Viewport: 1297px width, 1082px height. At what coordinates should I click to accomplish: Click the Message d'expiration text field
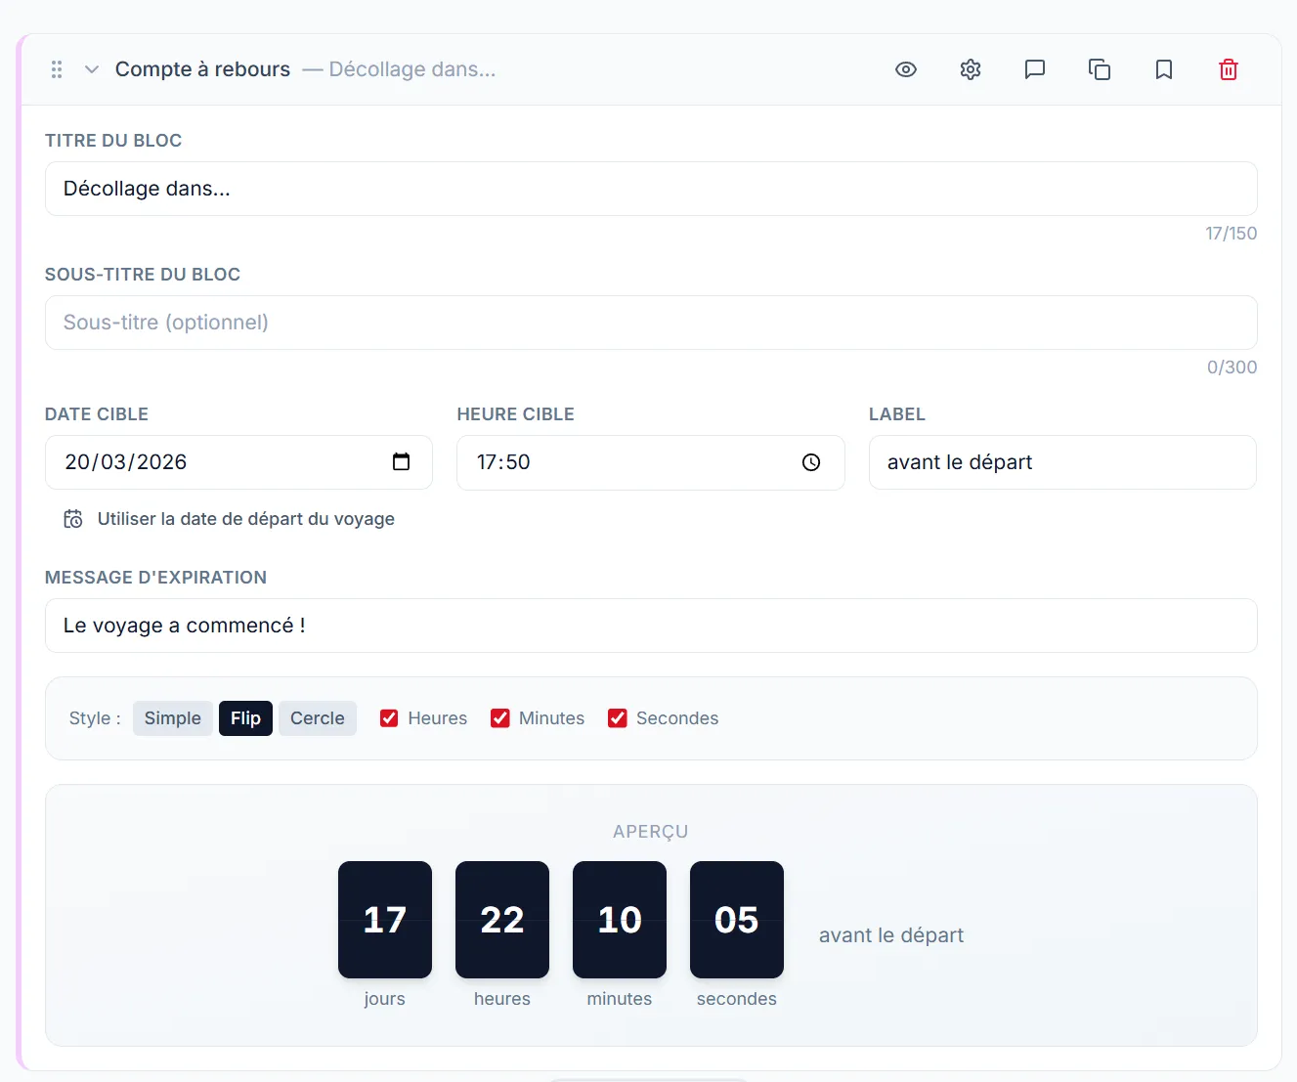click(650, 626)
